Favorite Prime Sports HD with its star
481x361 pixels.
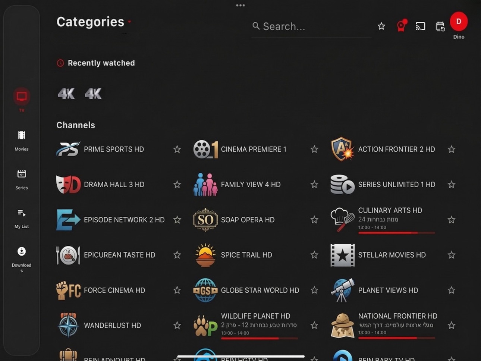(x=177, y=149)
